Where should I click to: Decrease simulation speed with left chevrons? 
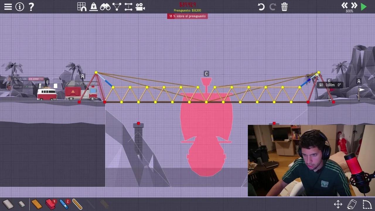click(345, 5)
